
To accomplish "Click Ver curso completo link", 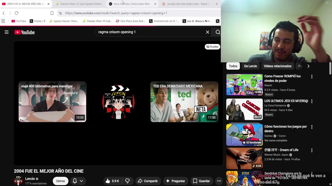I will (276, 141).
